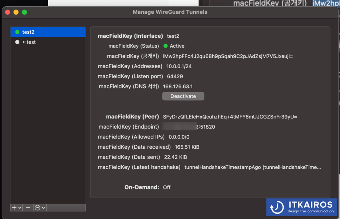
Task: Click the green status dot beside test2
Action: coord(17,32)
